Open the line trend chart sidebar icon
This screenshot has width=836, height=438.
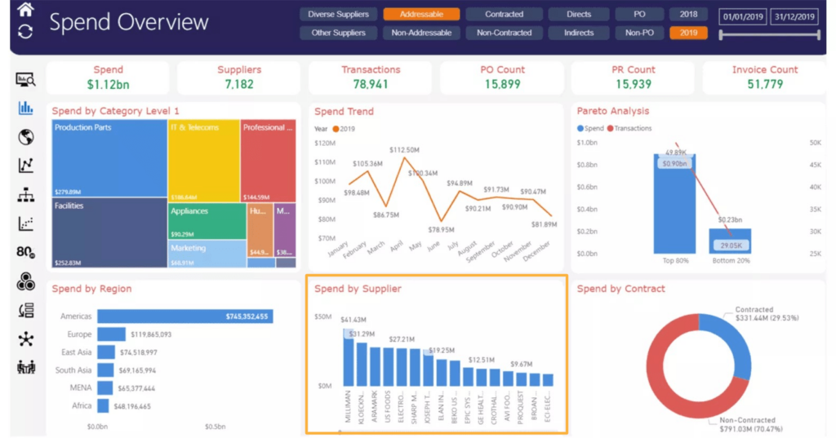(25, 166)
